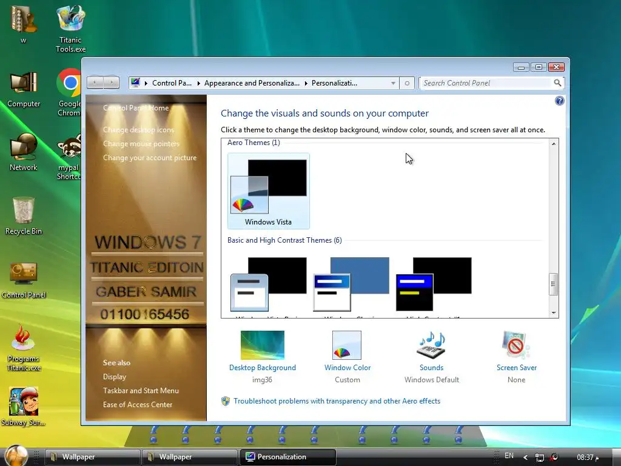Click the Sounds notes icon

431,345
